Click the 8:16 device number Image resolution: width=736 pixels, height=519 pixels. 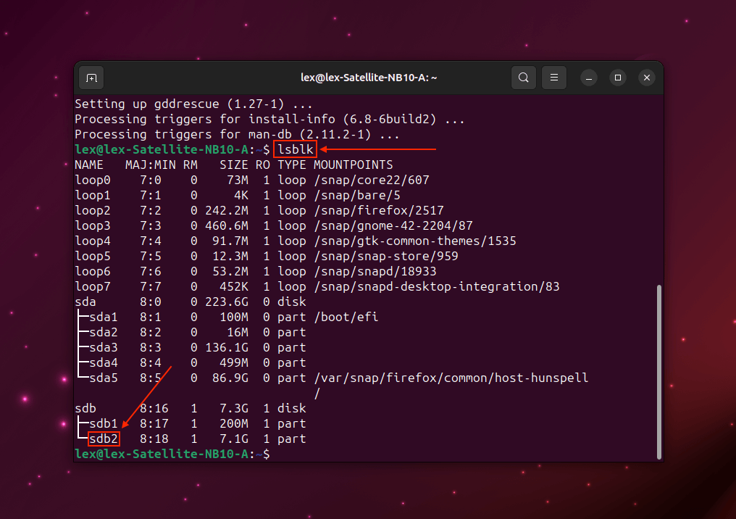[x=154, y=408]
